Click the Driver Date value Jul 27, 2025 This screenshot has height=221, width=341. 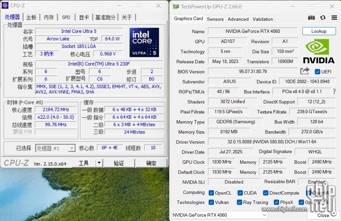click(x=231, y=152)
